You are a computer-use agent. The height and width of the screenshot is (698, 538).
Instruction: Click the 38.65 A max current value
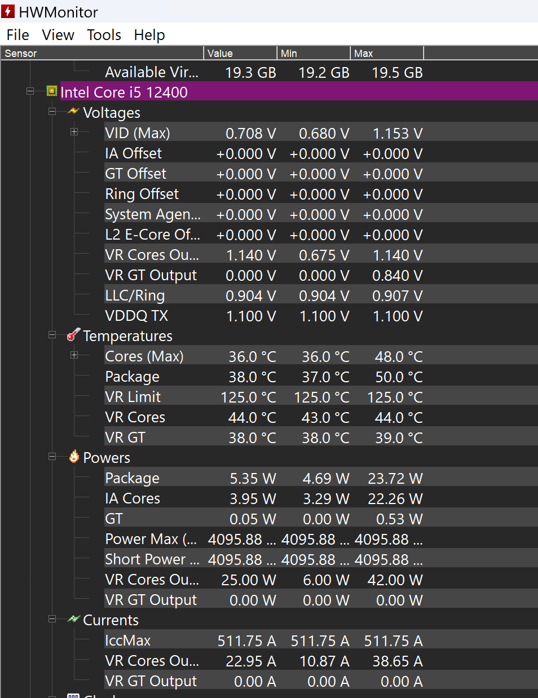[x=398, y=661]
